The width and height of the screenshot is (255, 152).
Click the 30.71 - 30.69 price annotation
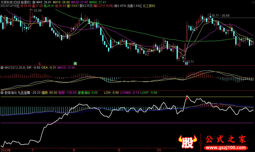pyautogui.click(x=220, y=16)
